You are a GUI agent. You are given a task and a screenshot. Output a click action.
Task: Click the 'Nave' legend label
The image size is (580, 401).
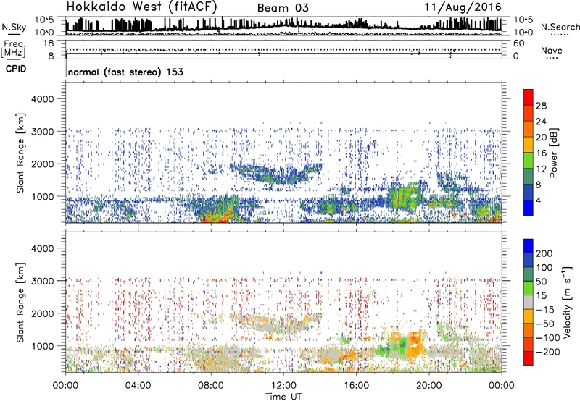[552, 51]
